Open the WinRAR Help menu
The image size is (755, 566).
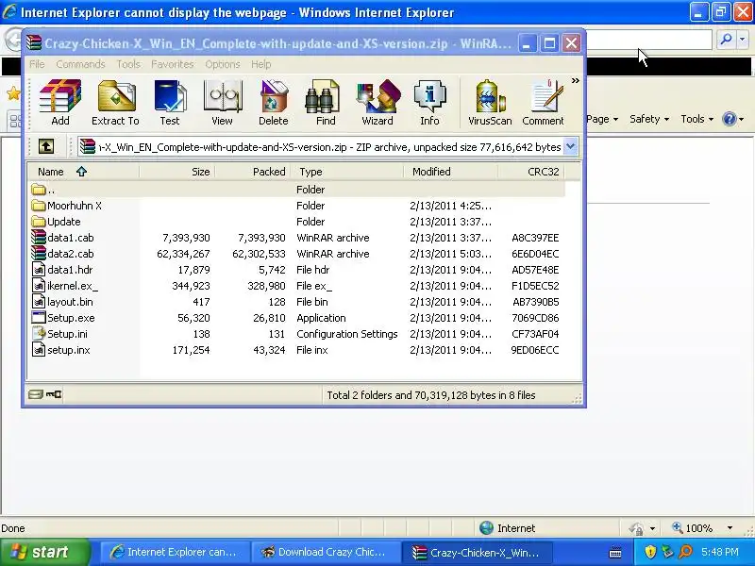(x=261, y=64)
